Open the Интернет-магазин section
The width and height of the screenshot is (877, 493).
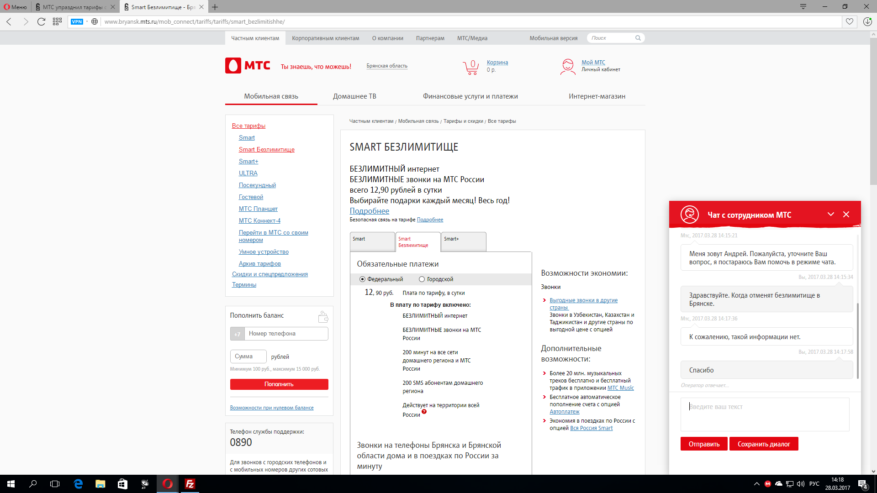(597, 96)
